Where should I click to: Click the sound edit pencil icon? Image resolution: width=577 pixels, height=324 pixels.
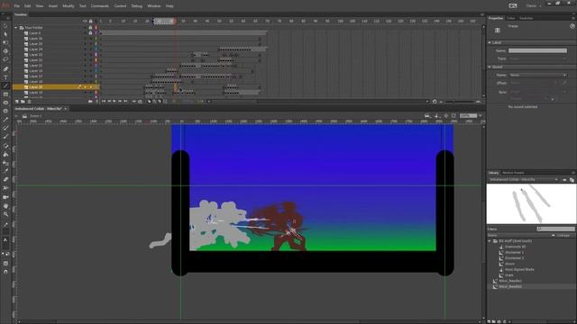coord(564,83)
